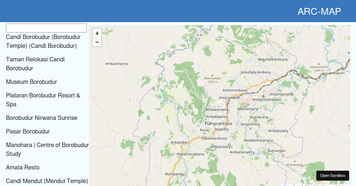
Task: Click the Tsaramandroso map label
Action: tap(214, 138)
